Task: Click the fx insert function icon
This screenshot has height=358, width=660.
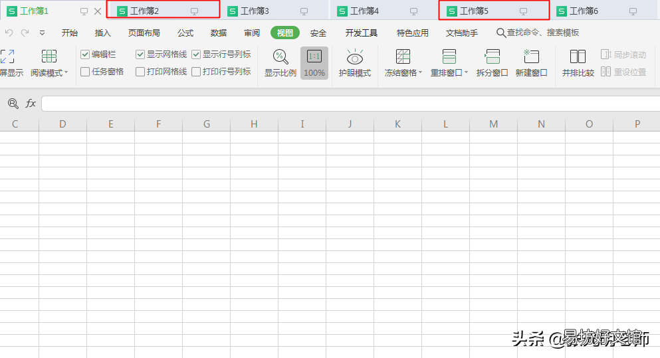Action: (31, 104)
